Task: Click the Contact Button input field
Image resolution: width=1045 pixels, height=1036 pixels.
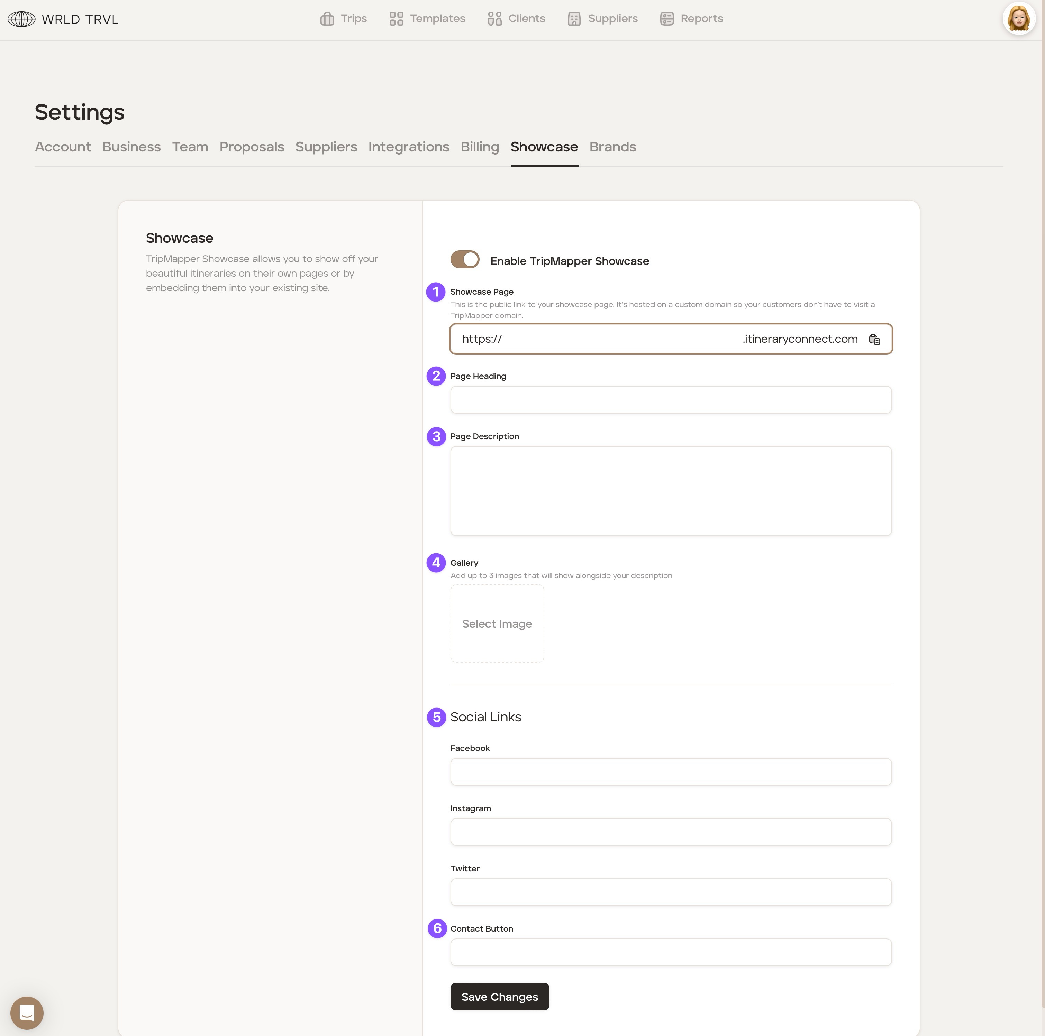Action: click(670, 952)
